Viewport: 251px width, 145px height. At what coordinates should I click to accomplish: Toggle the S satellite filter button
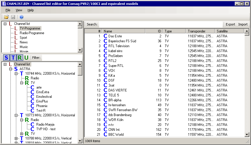(6, 58)
